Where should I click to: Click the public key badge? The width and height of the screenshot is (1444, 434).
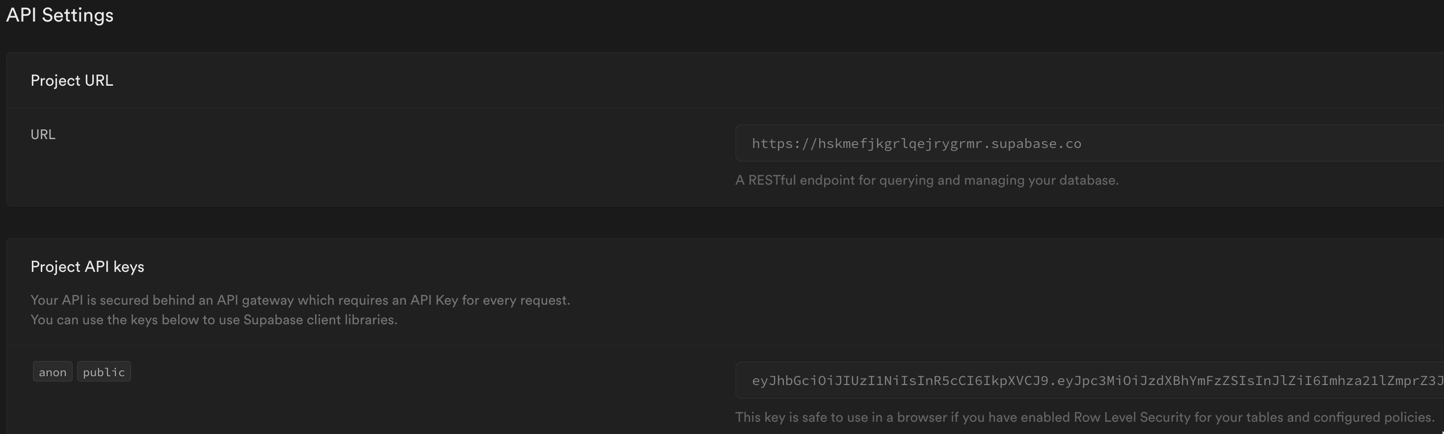[104, 372]
